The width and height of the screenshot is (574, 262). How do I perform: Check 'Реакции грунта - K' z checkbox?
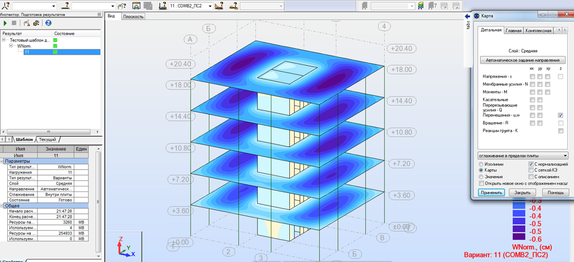(561, 130)
